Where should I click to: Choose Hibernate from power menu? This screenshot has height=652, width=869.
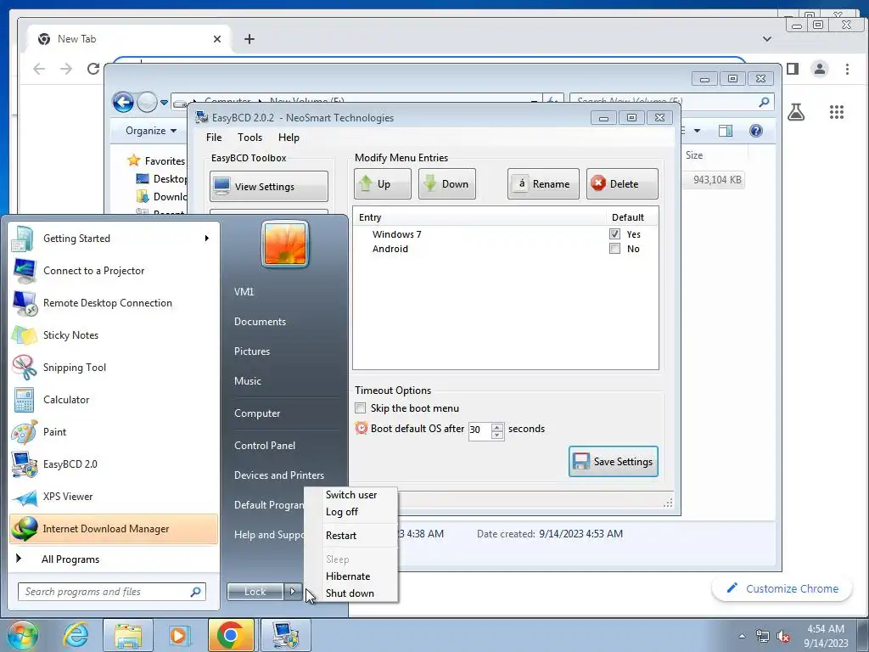tap(351, 576)
